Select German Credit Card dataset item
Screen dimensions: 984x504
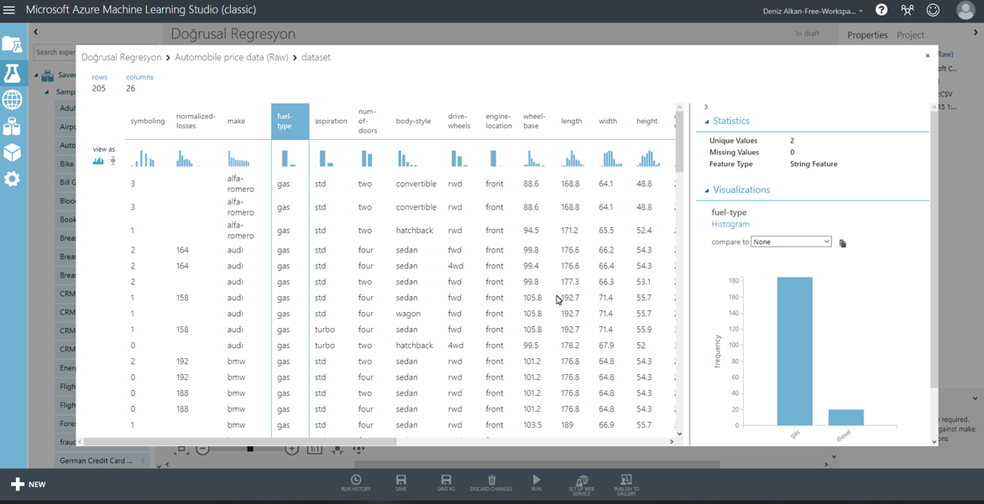[x=101, y=460]
